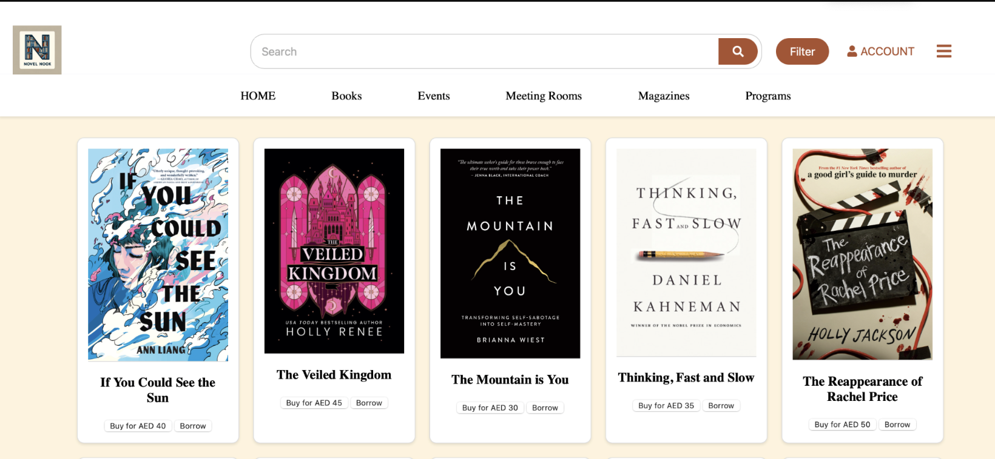This screenshot has height=459, width=995.
Task: Go to the HOME menu item
Action: 258,96
